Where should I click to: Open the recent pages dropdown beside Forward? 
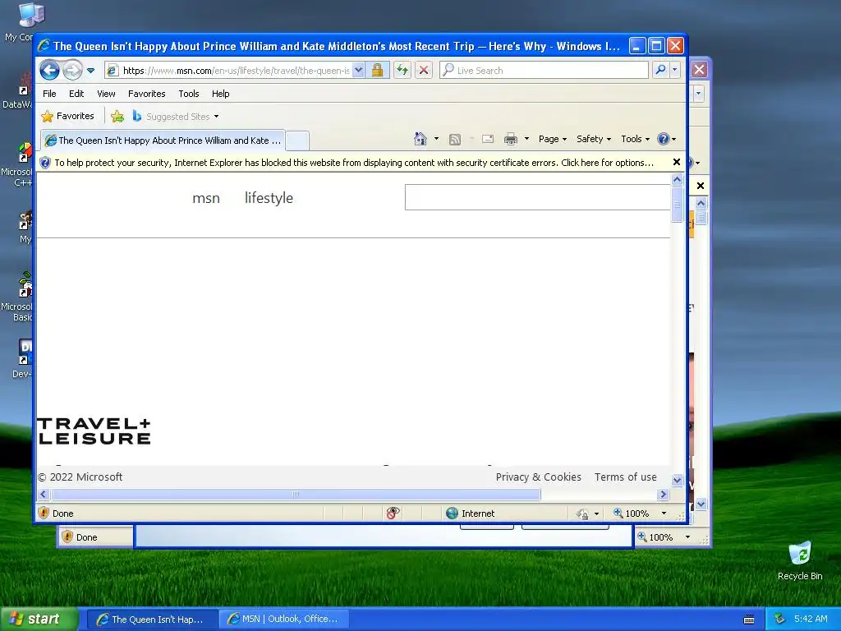click(90, 71)
